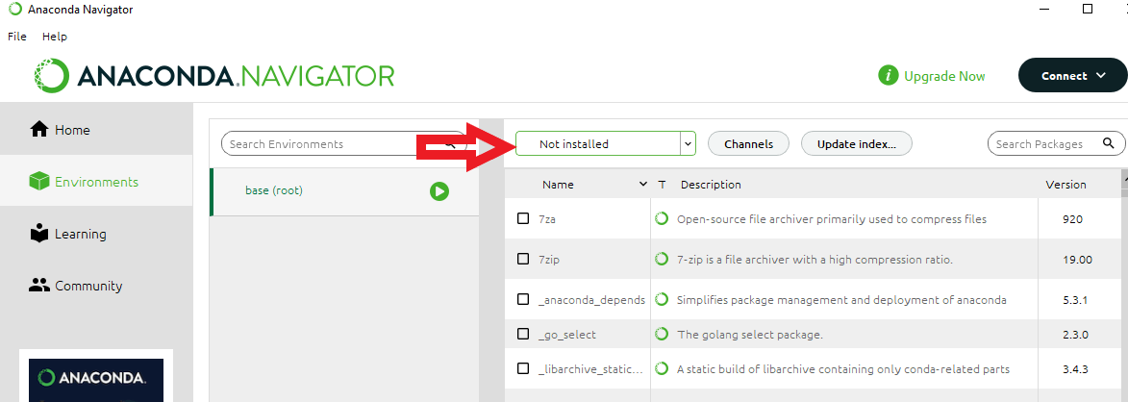Click the Anaconda Navigator logo
This screenshot has width=1128, height=402.
pyautogui.click(x=214, y=76)
